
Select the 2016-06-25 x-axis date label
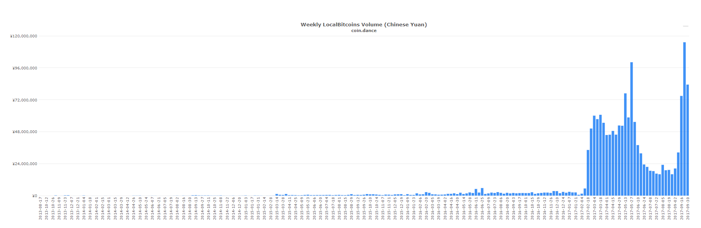482,209
